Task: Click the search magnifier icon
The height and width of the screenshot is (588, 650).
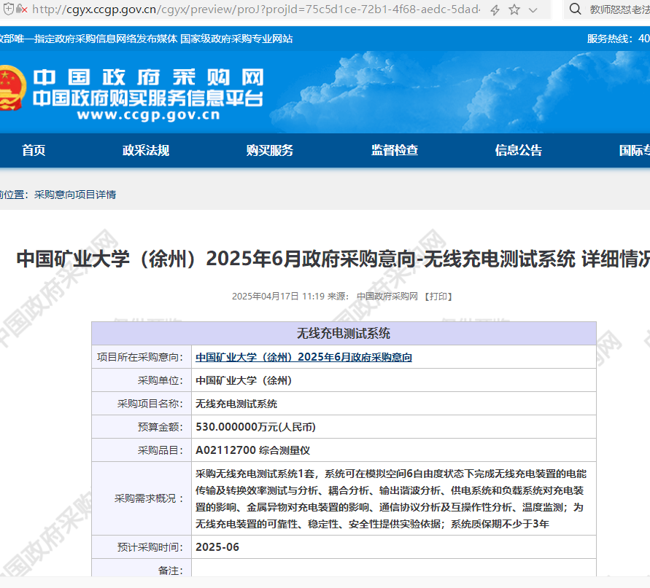Action: tap(575, 9)
